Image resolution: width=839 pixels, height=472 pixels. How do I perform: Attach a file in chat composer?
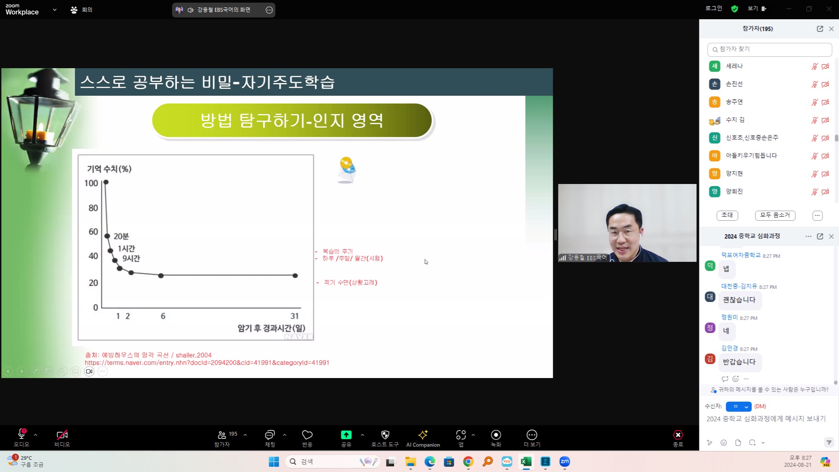pos(738,443)
